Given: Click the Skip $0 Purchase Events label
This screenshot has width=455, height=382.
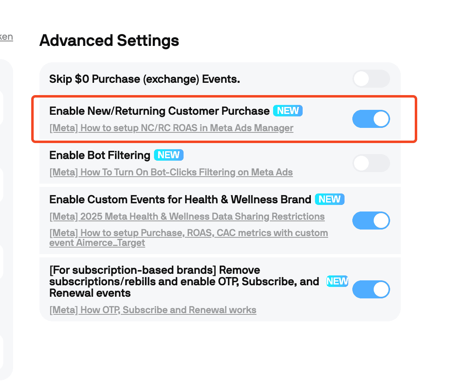Looking at the screenshot, I should (x=145, y=79).
